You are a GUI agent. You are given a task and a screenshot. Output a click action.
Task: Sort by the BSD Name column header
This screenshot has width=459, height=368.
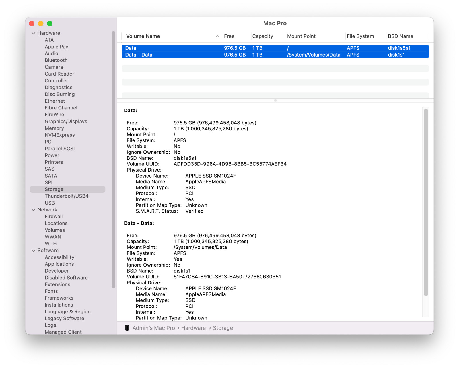(400, 36)
